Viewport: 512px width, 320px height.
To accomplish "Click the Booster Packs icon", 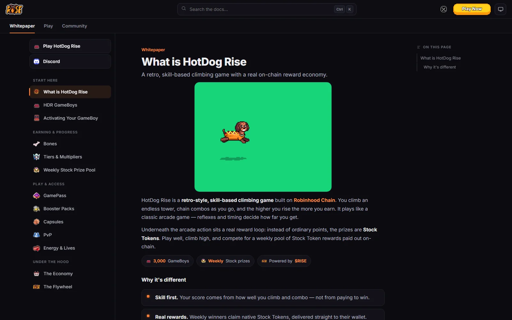I will [36, 209].
